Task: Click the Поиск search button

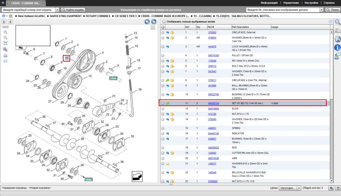Action: (332, 10)
